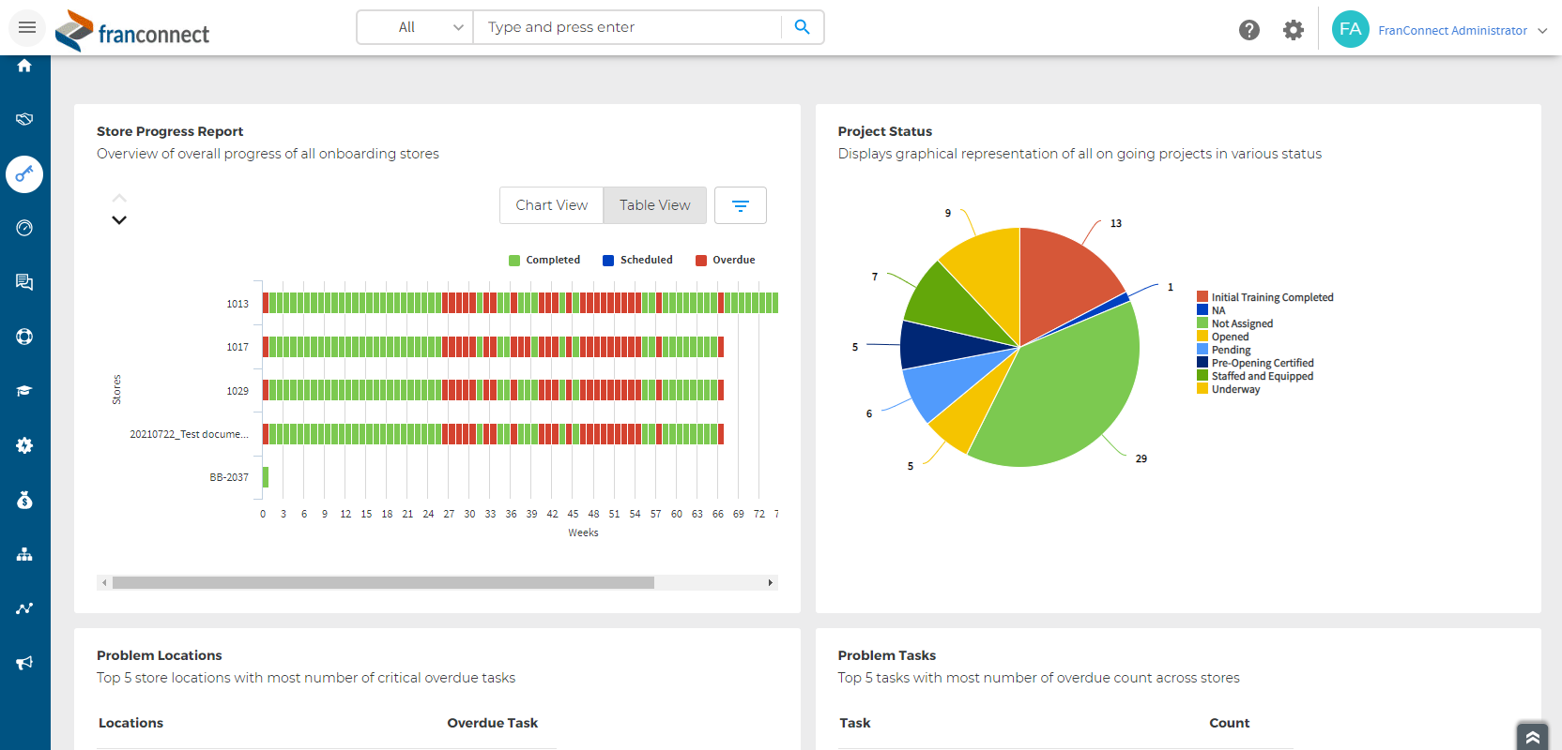The height and width of the screenshot is (750, 1562).
Task: Open the graduation cap training icon
Action: pyautogui.click(x=24, y=391)
